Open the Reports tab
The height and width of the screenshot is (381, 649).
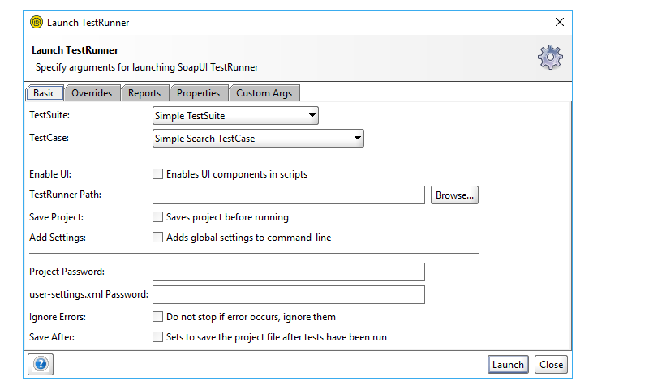144,93
